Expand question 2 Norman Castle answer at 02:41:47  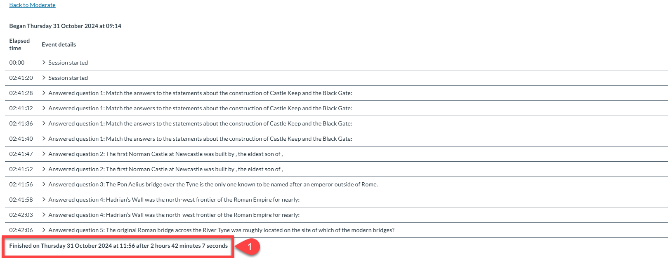coord(44,154)
